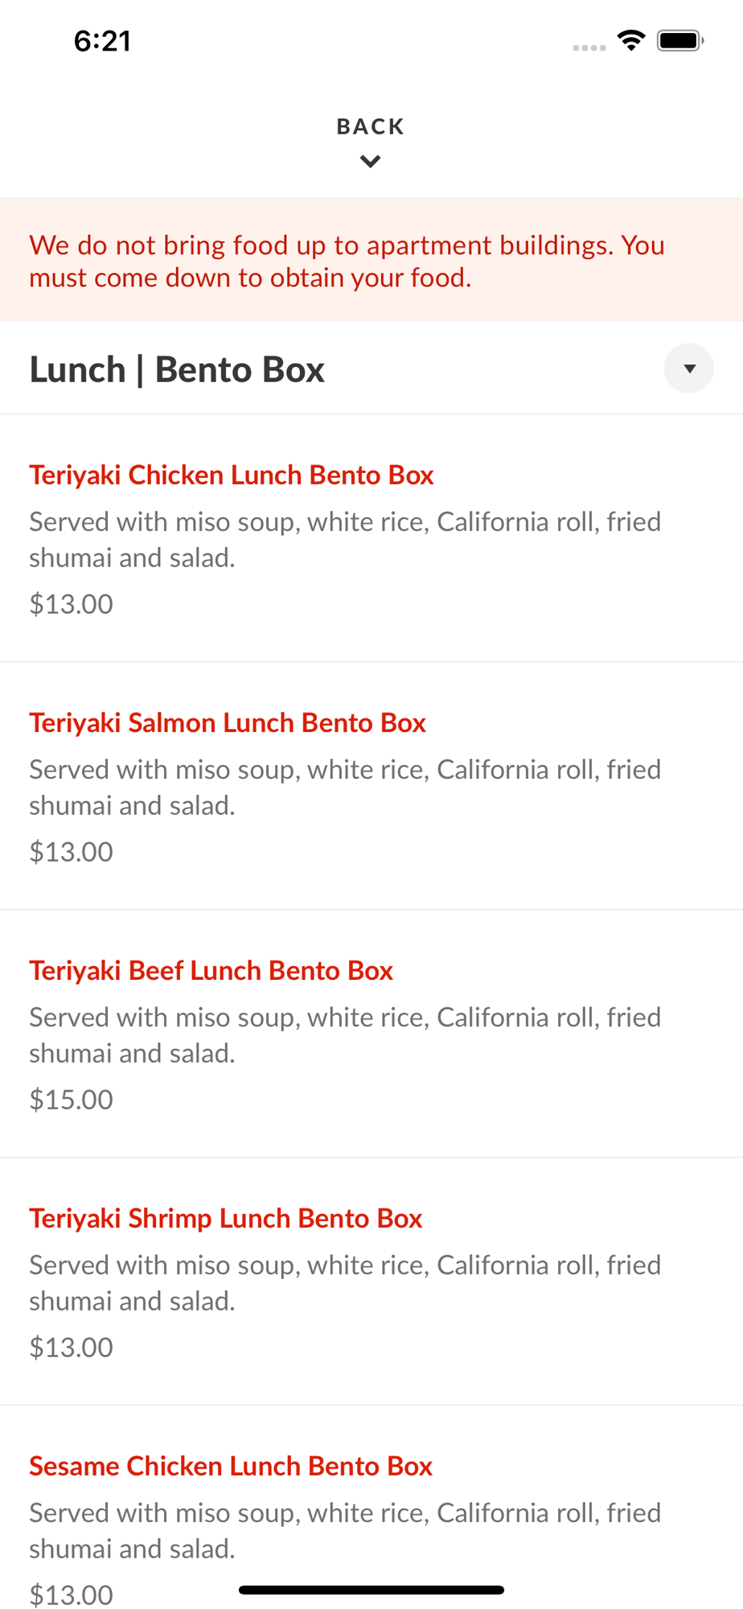Tap the Teriyaki Chicken item description
743x1609 pixels.
(x=345, y=539)
